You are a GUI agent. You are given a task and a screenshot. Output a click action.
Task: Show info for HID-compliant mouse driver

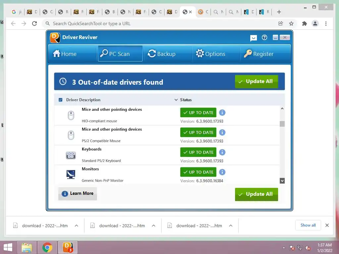coord(222,112)
